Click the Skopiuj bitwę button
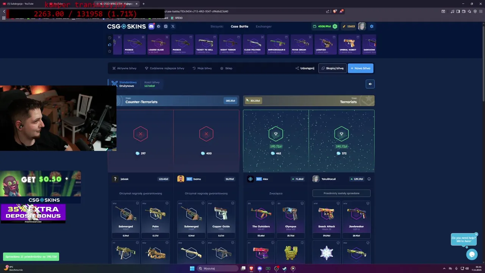Screen dimensions: 485x273 (332, 68)
